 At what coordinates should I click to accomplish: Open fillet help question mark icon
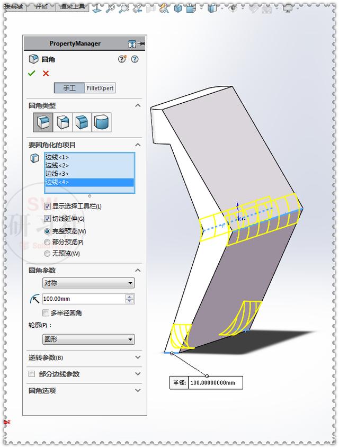(x=135, y=59)
